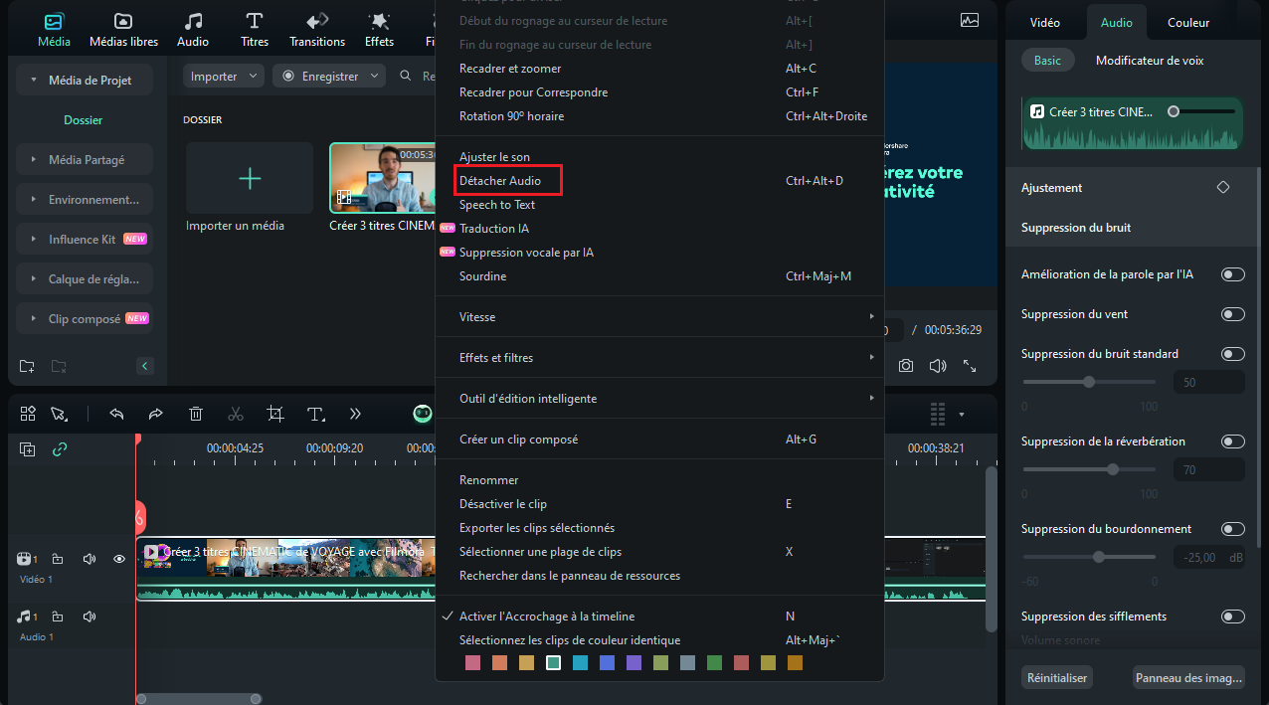Lock the Audio 1 track
Screen dimensions: 1269x705
click(58, 617)
